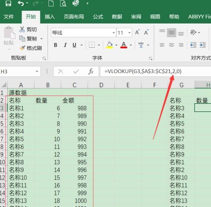
Task: Click the Increase Indent icon
Action: point(203,45)
